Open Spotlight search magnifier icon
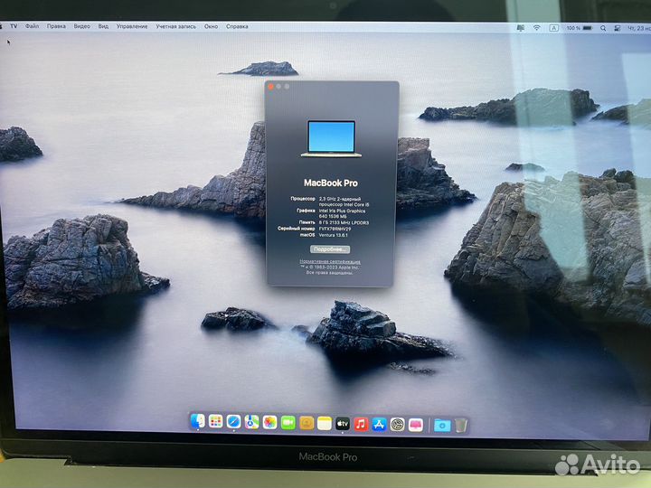This screenshot has width=651, height=488. click(603, 28)
